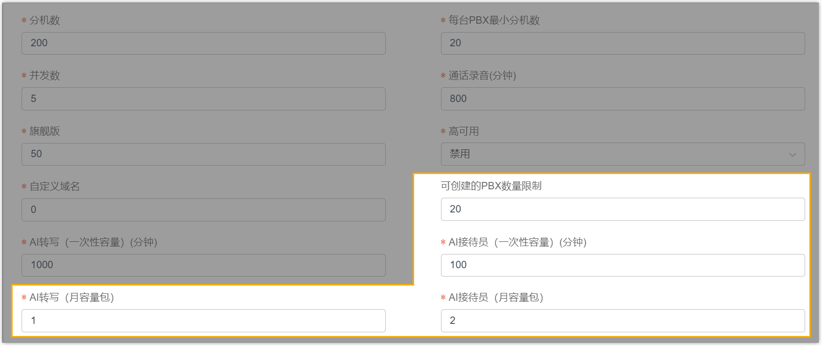Click the AI接待员（一次性容量）input showing 100

point(623,265)
